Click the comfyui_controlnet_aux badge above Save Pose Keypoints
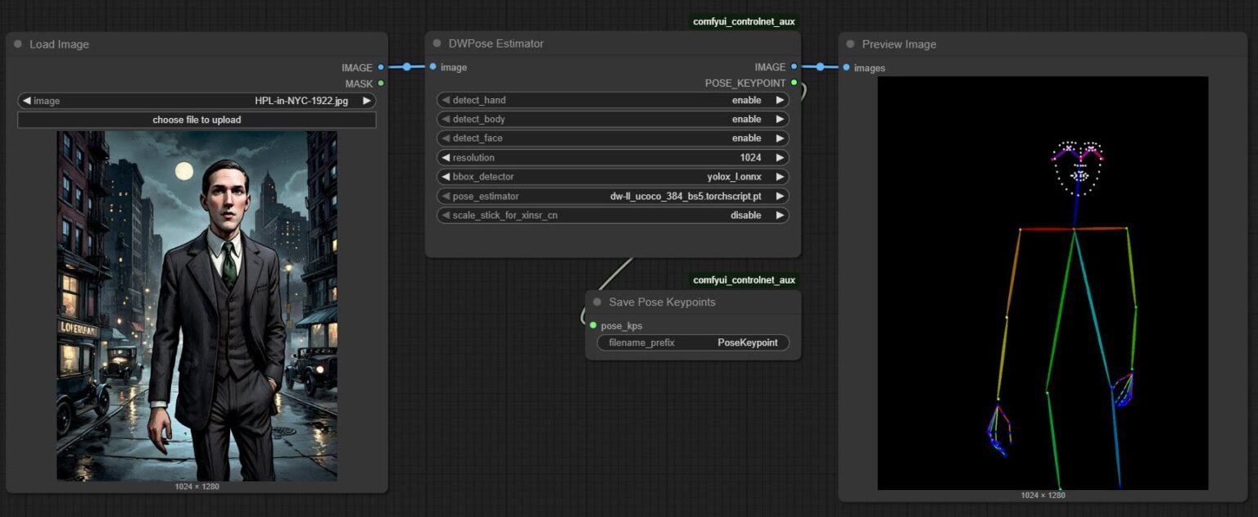The height and width of the screenshot is (517, 1258). click(x=743, y=279)
